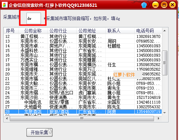The image size is (179, 140).
Task: Select 东莞东城 address in row 20
Action: click(90, 74)
